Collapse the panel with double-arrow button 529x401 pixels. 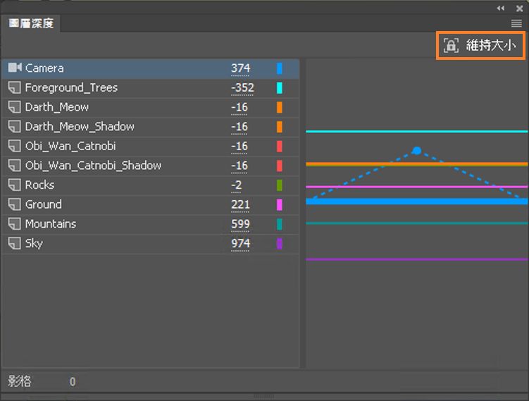coord(501,8)
